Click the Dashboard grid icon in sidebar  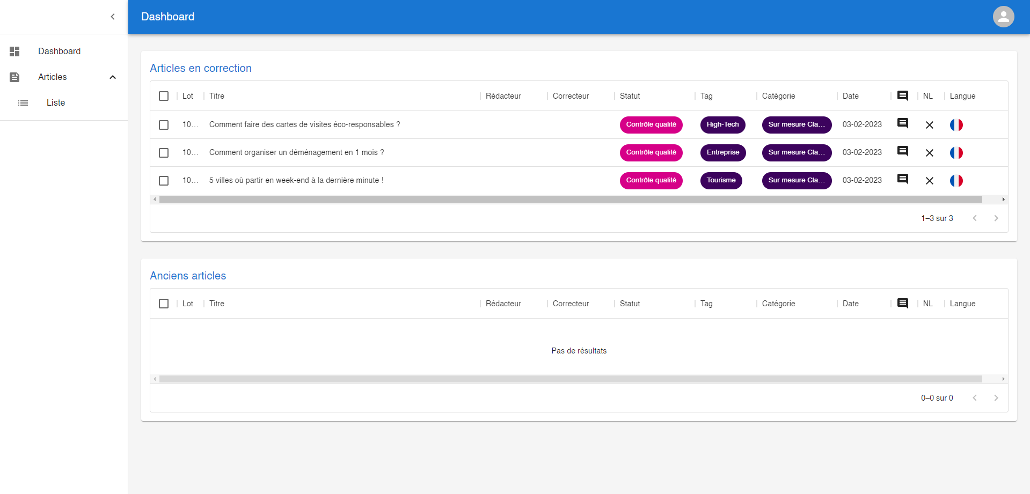tap(14, 51)
